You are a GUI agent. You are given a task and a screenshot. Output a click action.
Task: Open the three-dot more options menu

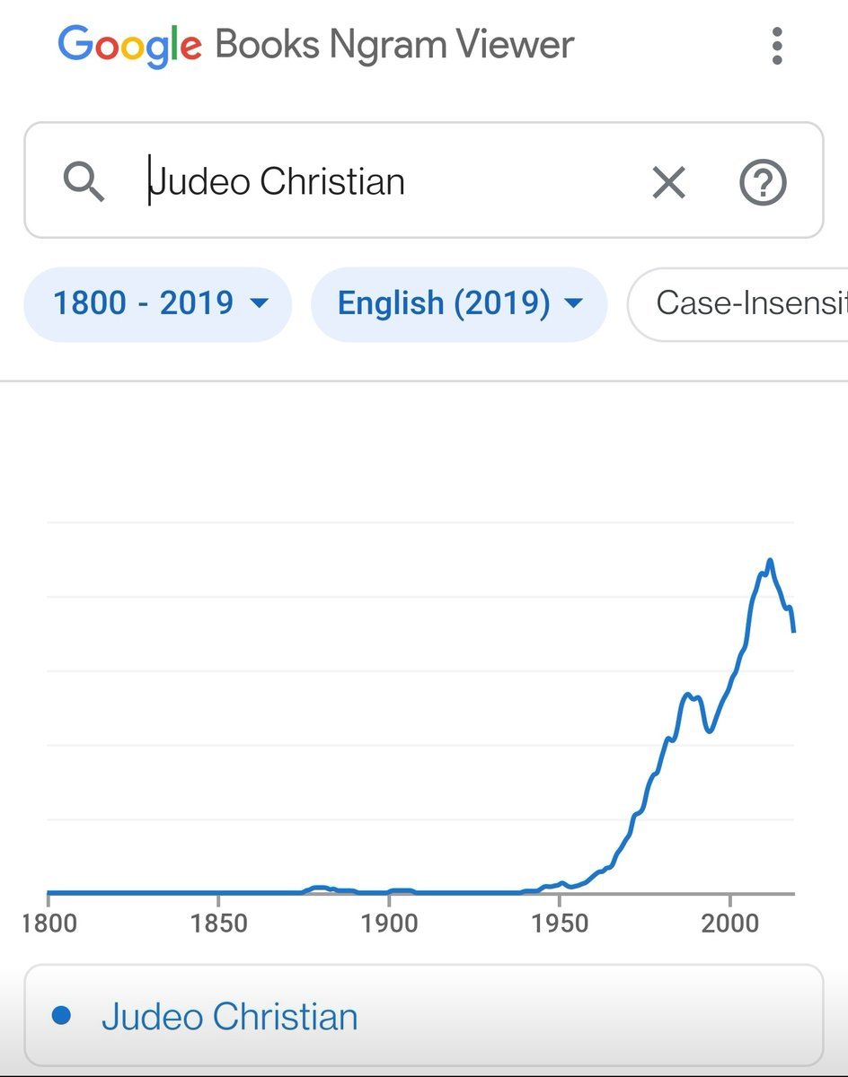point(777,46)
